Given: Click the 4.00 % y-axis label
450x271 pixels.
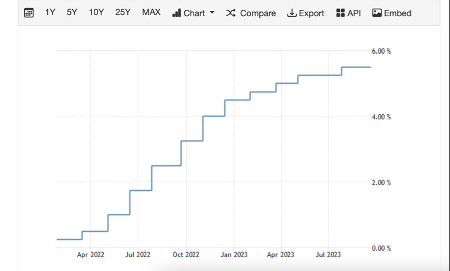Looking at the screenshot, I should [x=381, y=117].
